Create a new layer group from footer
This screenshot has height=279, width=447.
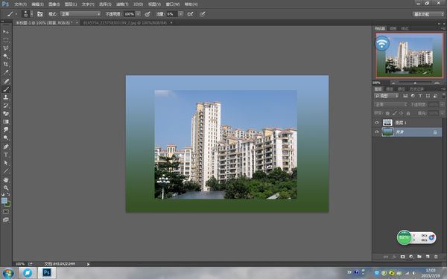click(419, 257)
